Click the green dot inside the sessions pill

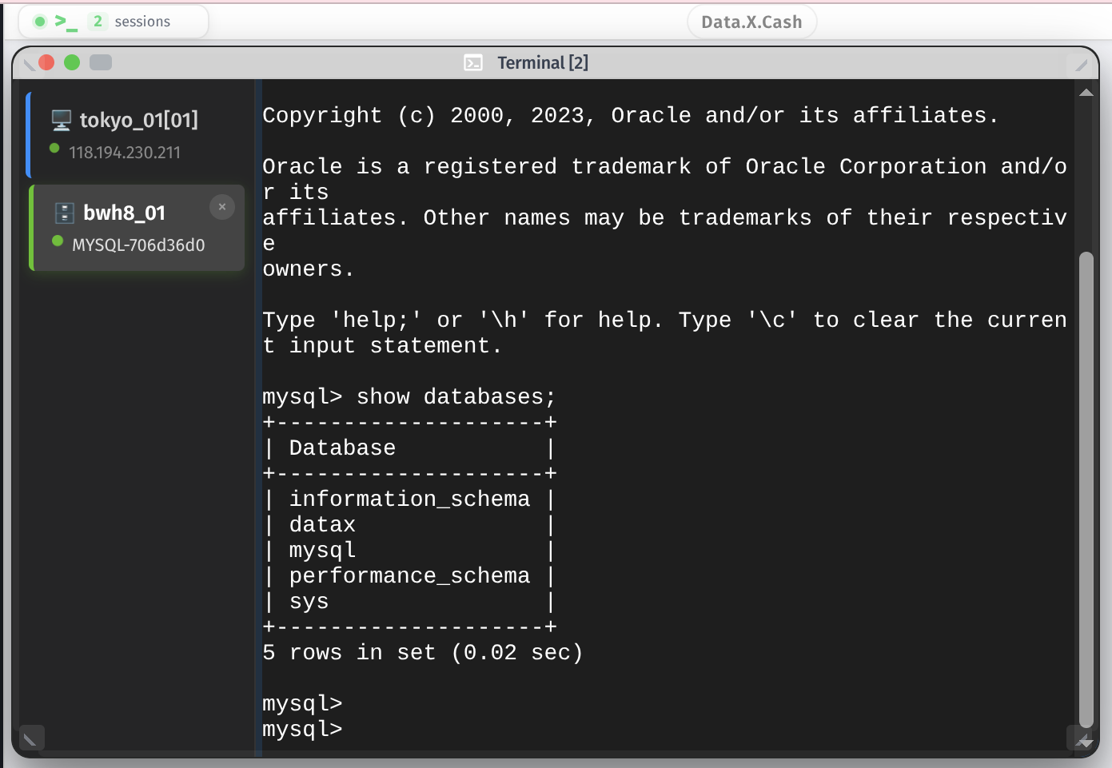click(39, 22)
